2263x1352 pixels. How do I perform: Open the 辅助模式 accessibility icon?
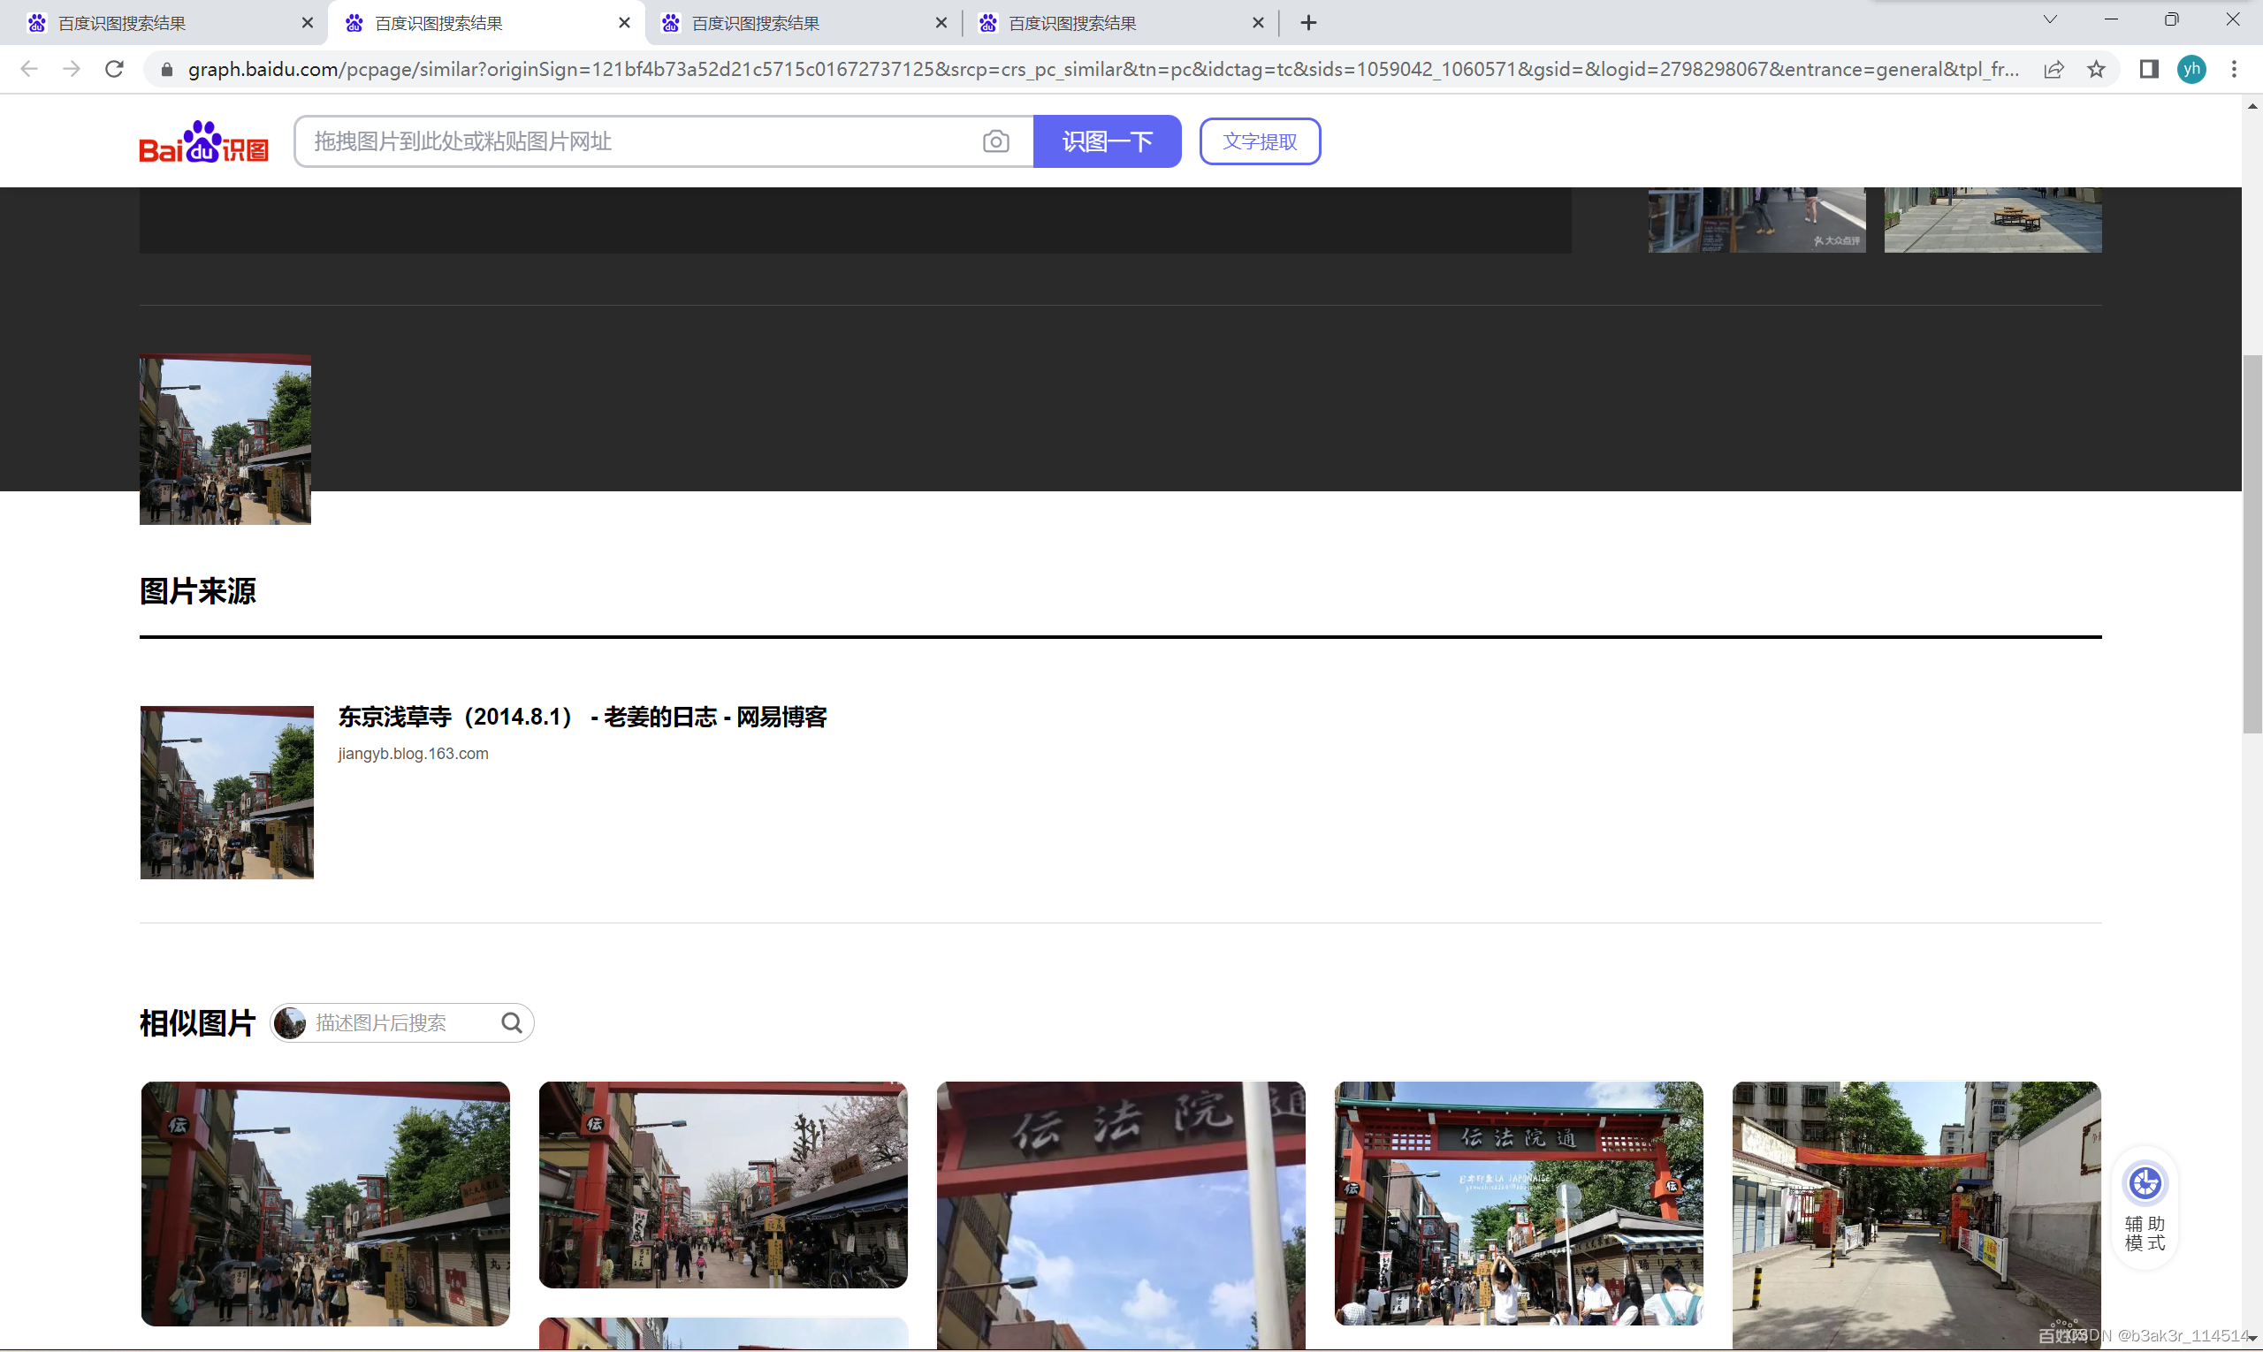(2145, 1184)
